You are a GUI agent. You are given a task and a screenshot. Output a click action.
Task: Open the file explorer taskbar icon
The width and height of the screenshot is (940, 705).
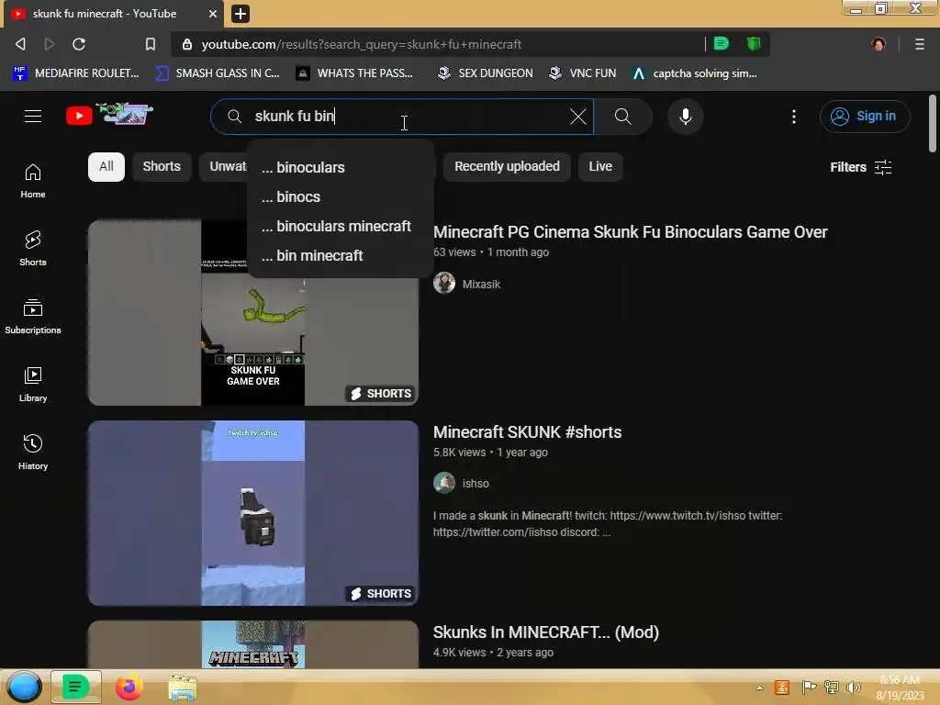tap(183, 688)
